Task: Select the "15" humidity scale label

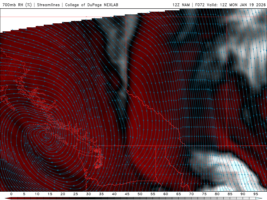Action: 50,194
